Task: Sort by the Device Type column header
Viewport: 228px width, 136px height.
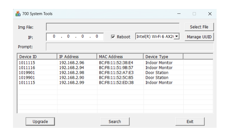Action: click(x=163, y=57)
